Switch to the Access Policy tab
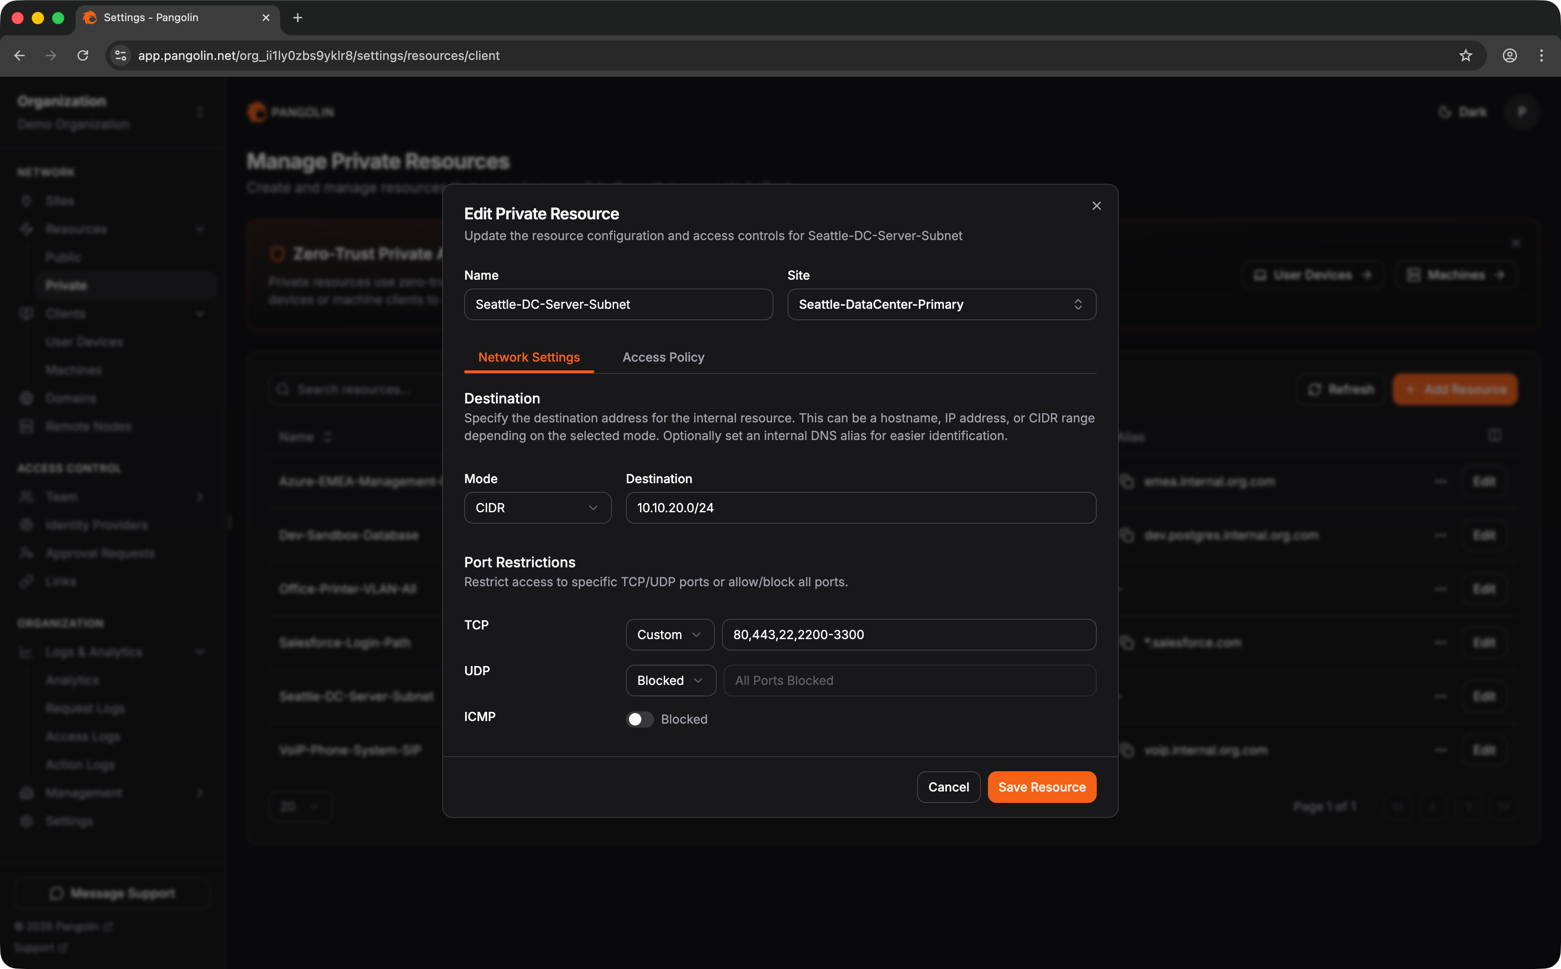The height and width of the screenshot is (969, 1561). coord(662,357)
